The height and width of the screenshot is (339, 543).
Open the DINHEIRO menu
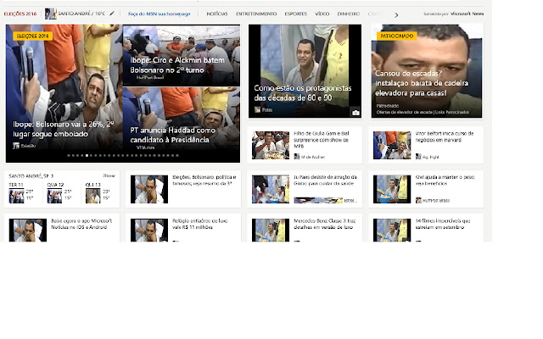coord(349,14)
